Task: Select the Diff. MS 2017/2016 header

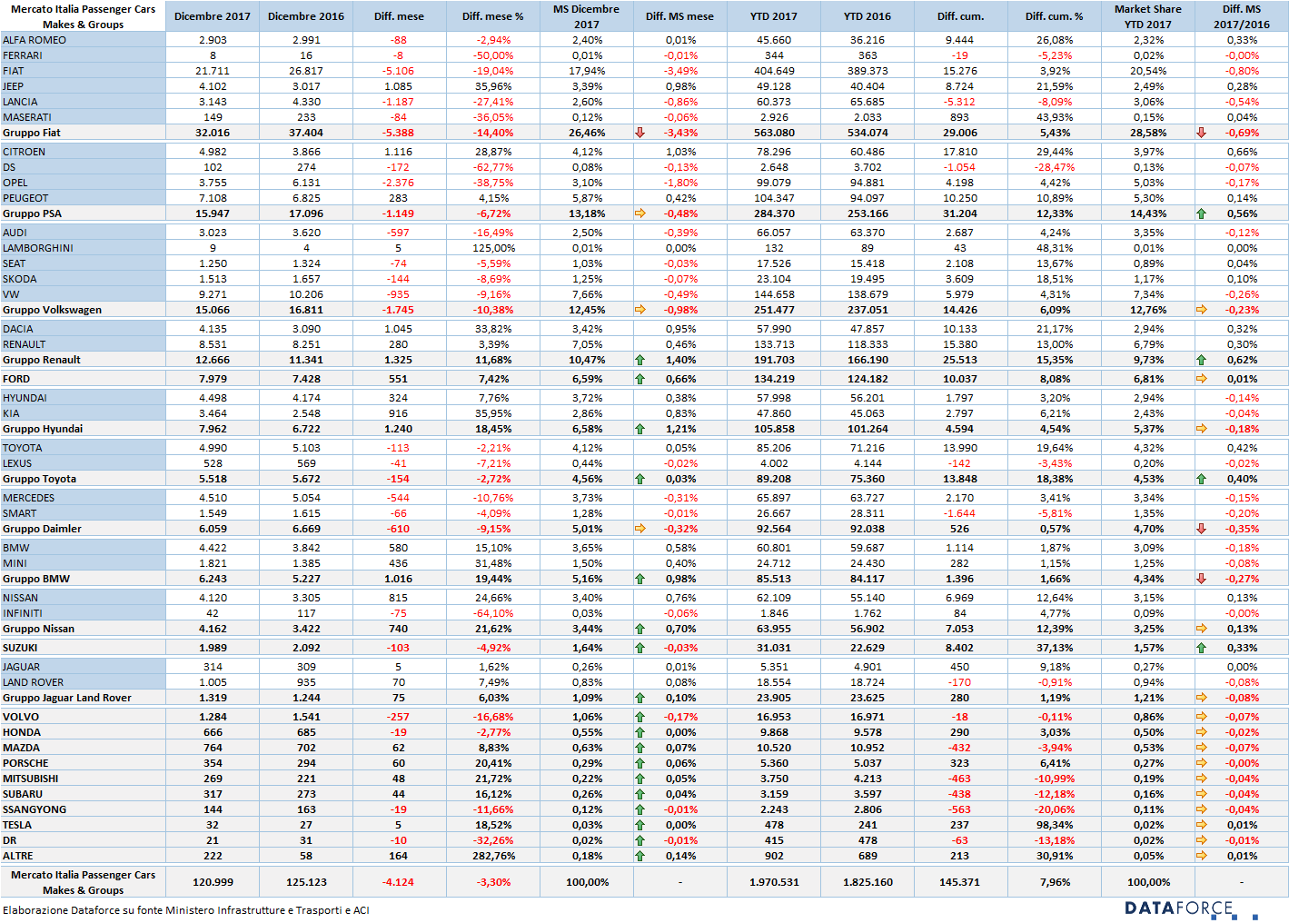Action: coord(1242,16)
